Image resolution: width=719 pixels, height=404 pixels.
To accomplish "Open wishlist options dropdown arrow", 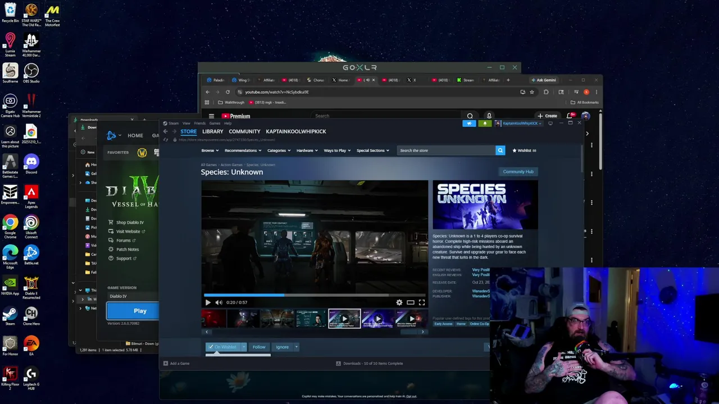I will [x=244, y=347].
